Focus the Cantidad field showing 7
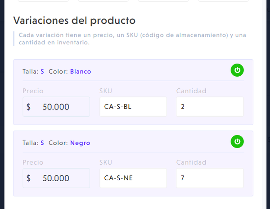 click(x=210, y=178)
